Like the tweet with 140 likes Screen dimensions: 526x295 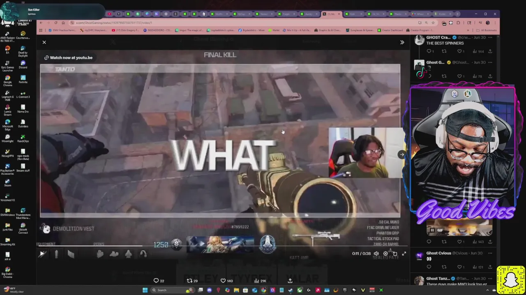tap(226, 281)
